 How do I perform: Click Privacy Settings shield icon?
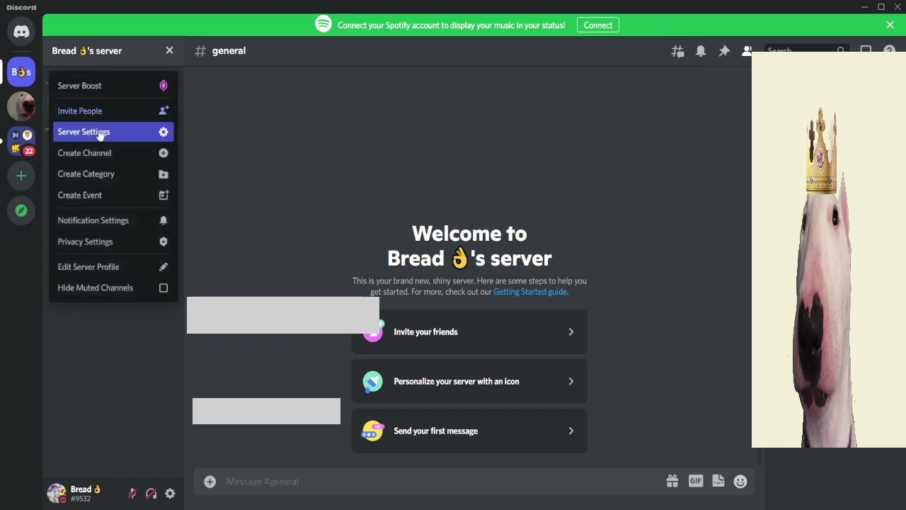click(164, 242)
